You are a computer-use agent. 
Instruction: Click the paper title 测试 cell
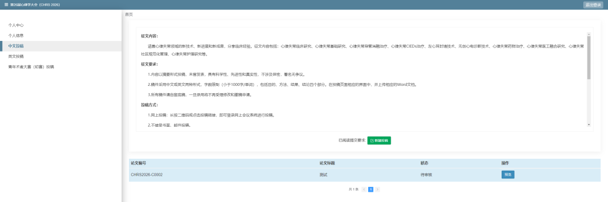[323, 175]
